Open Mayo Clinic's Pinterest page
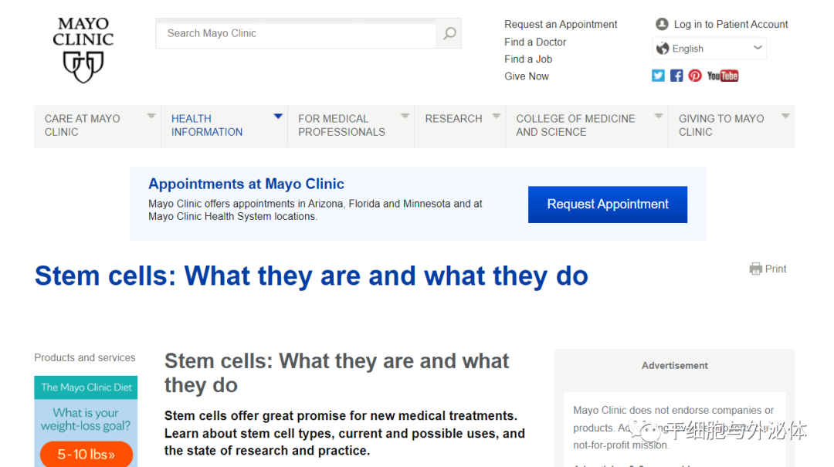 point(695,76)
